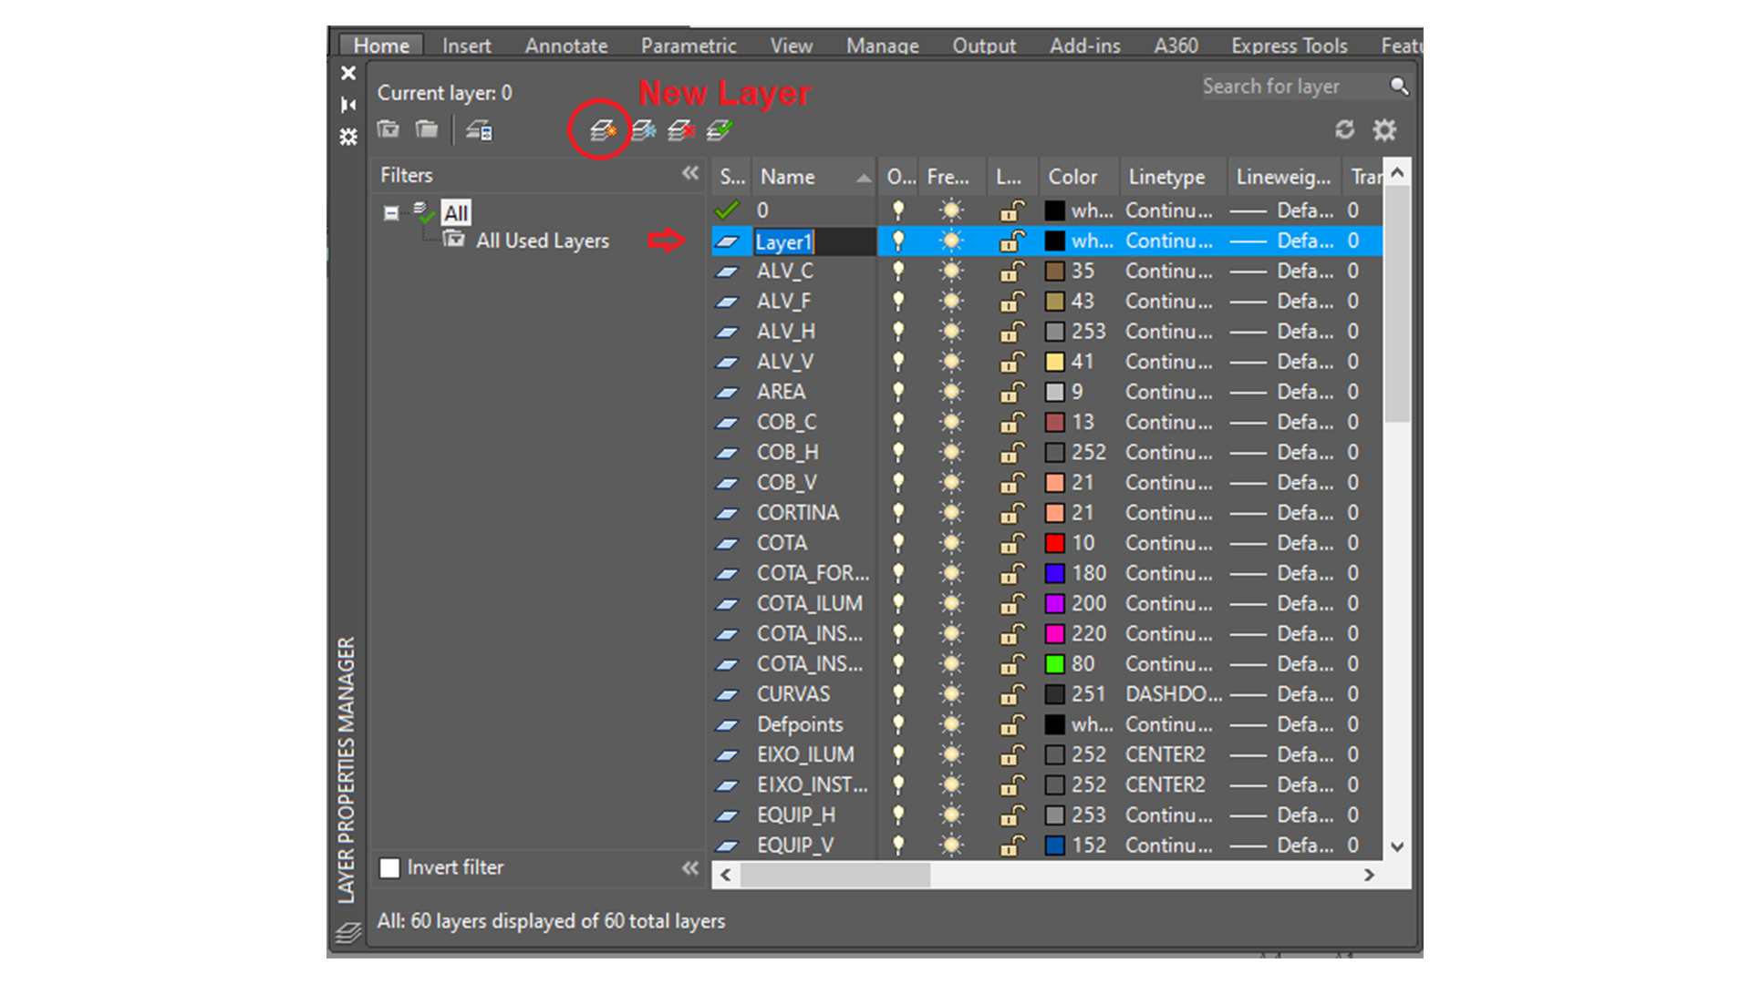This screenshot has height=984, width=1751.
Task: Click the Lineweight column header
Action: 1284,177
